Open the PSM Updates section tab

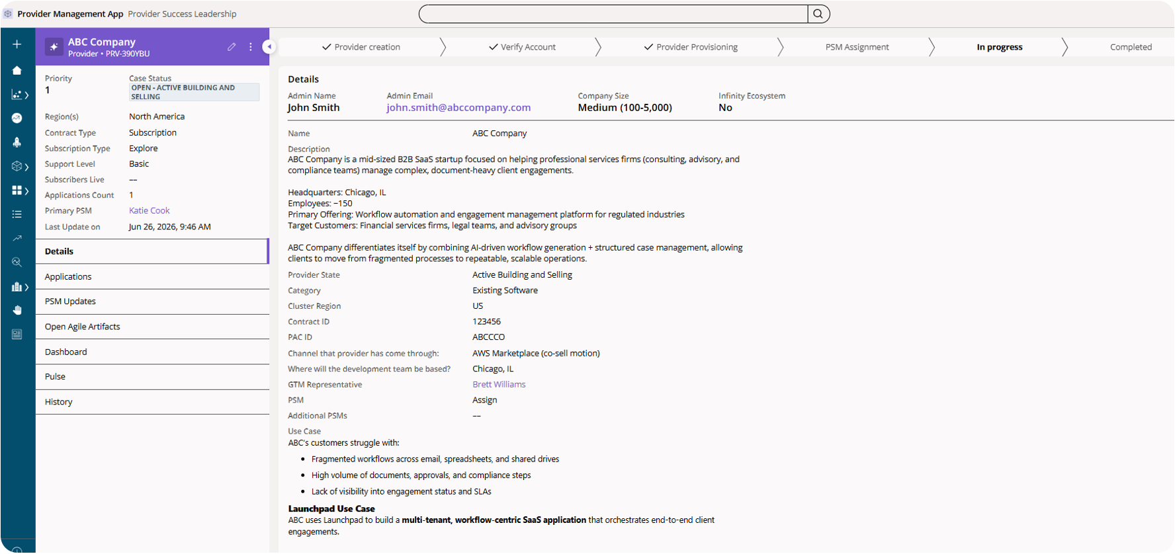coord(152,301)
